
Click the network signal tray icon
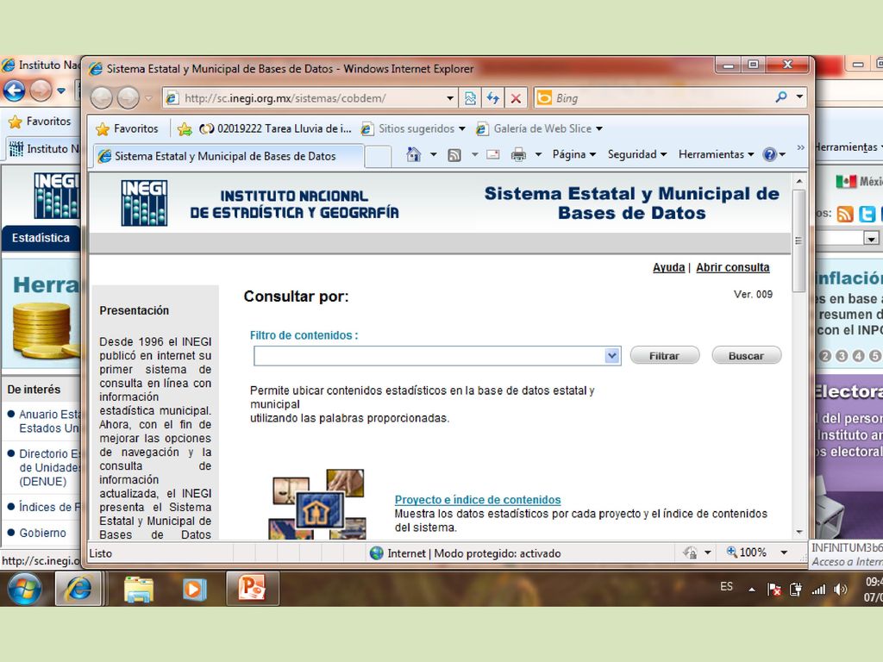tap(818, 590)
